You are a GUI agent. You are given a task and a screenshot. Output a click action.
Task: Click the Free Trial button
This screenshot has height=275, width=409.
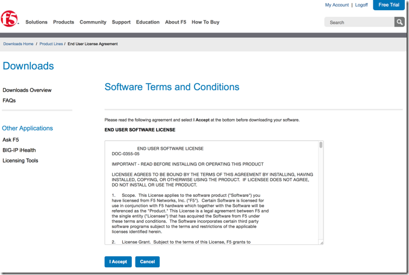(x=389, y=5)
